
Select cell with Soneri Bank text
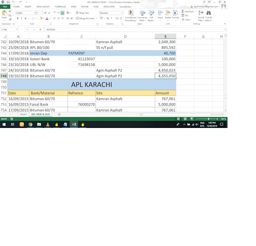(48, 59)
